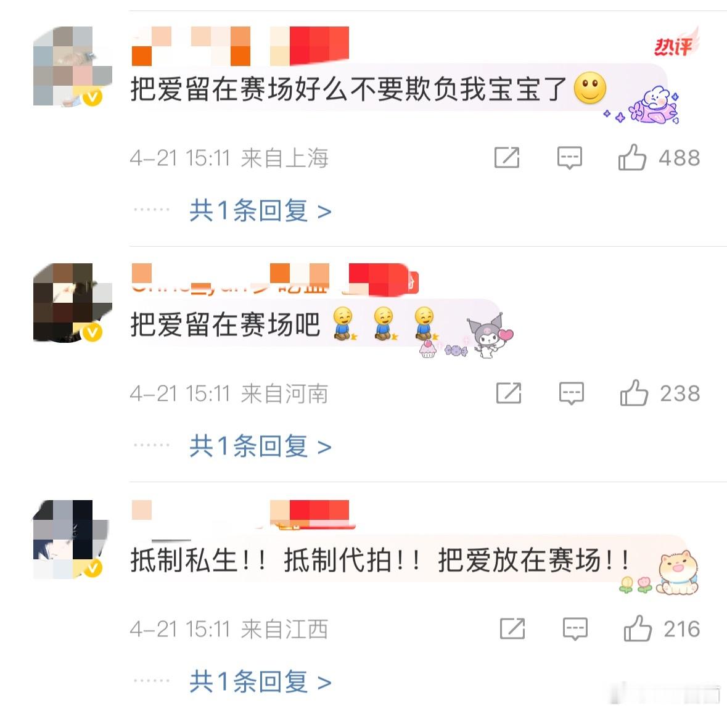Screen dimensions: 727x711
Task: Tap the comment text 把爱留在赛场好么不要欺负我宝宝了
Action: pos(348,89)
